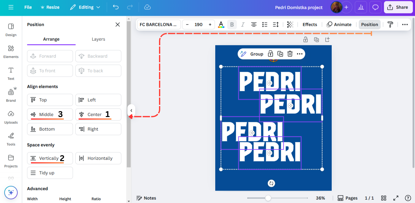This screenshot has height=203, width=415.
Task: Open more options in the text toolbar
Action: coord(405,25)
